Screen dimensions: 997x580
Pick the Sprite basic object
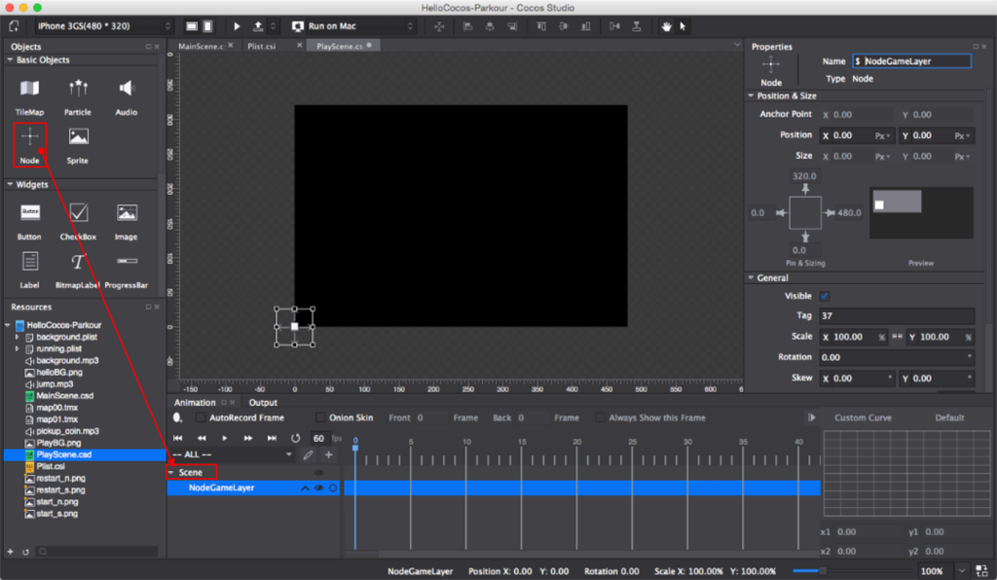[78, 145]
